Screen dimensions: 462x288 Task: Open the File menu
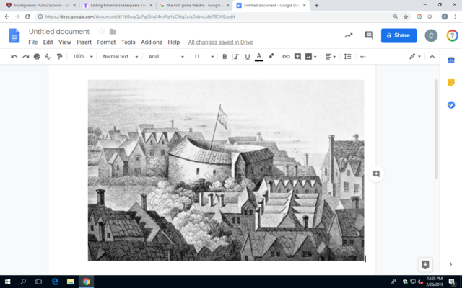coord(33,42)
